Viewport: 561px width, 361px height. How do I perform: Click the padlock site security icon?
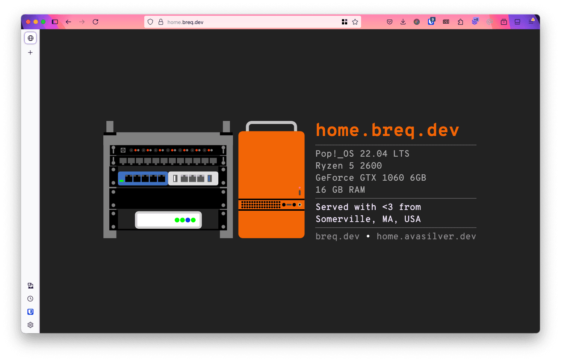click(161, 22)
